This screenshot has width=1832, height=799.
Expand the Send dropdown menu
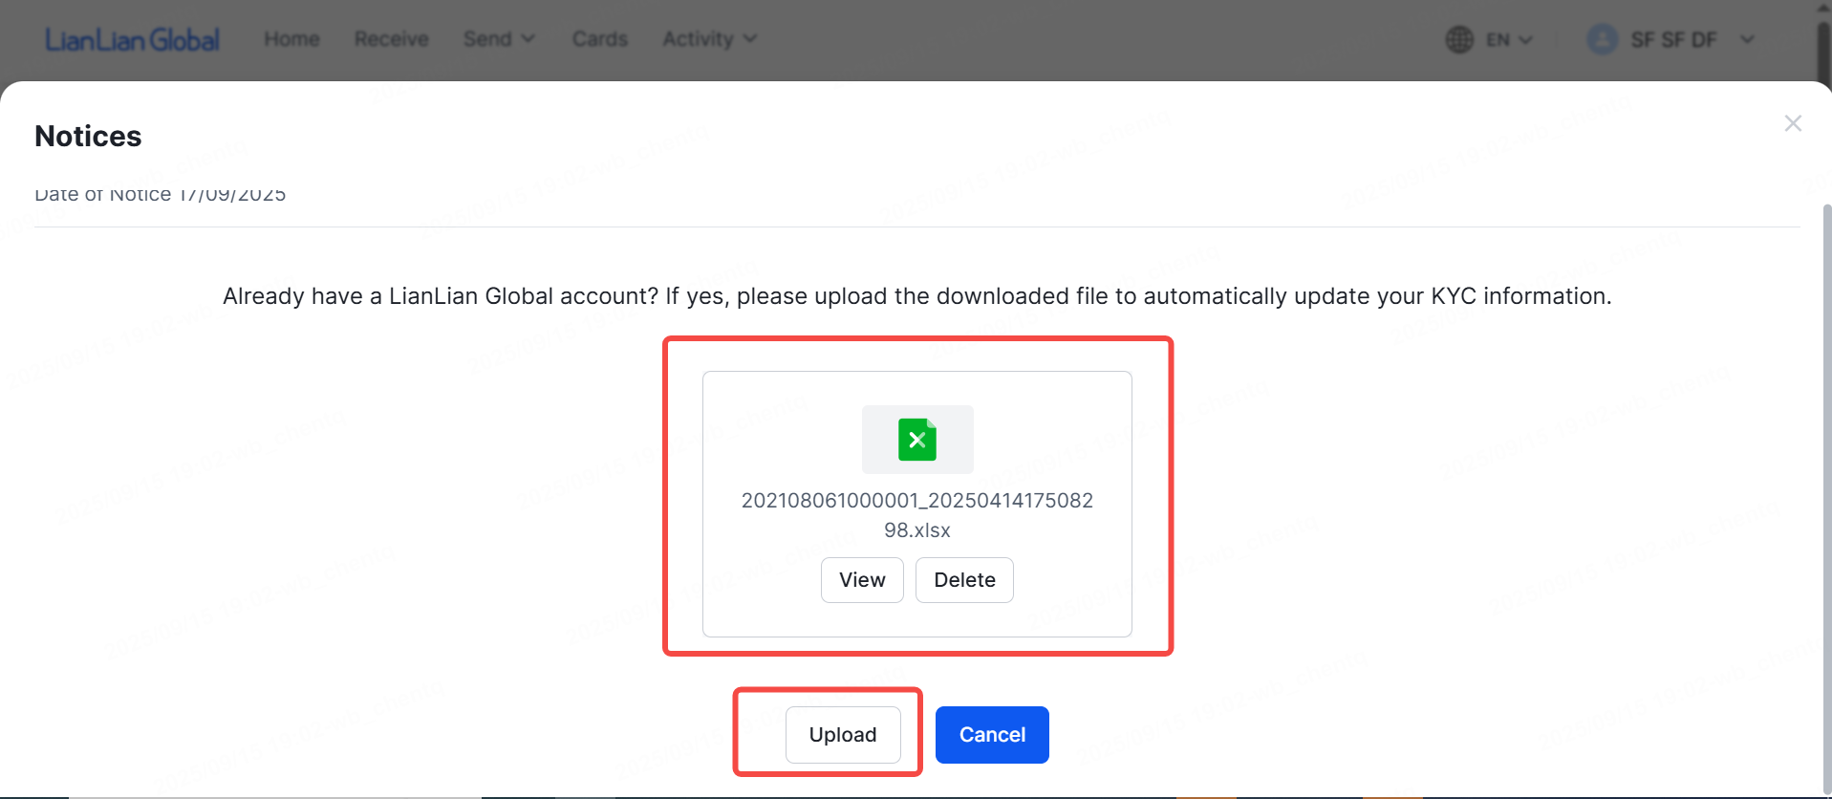499,39
